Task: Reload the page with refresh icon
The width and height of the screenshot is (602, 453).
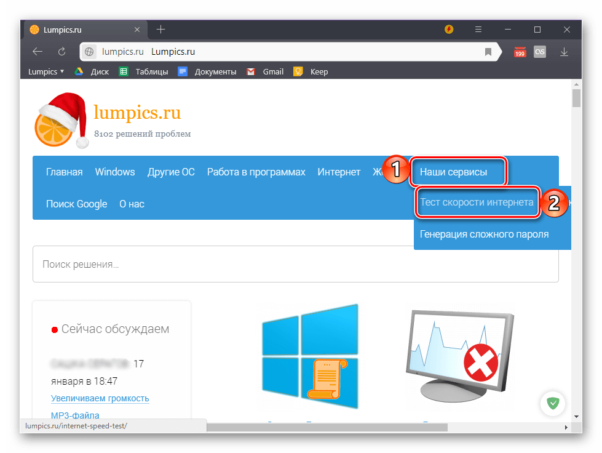Action: click(x=61, y=52)
